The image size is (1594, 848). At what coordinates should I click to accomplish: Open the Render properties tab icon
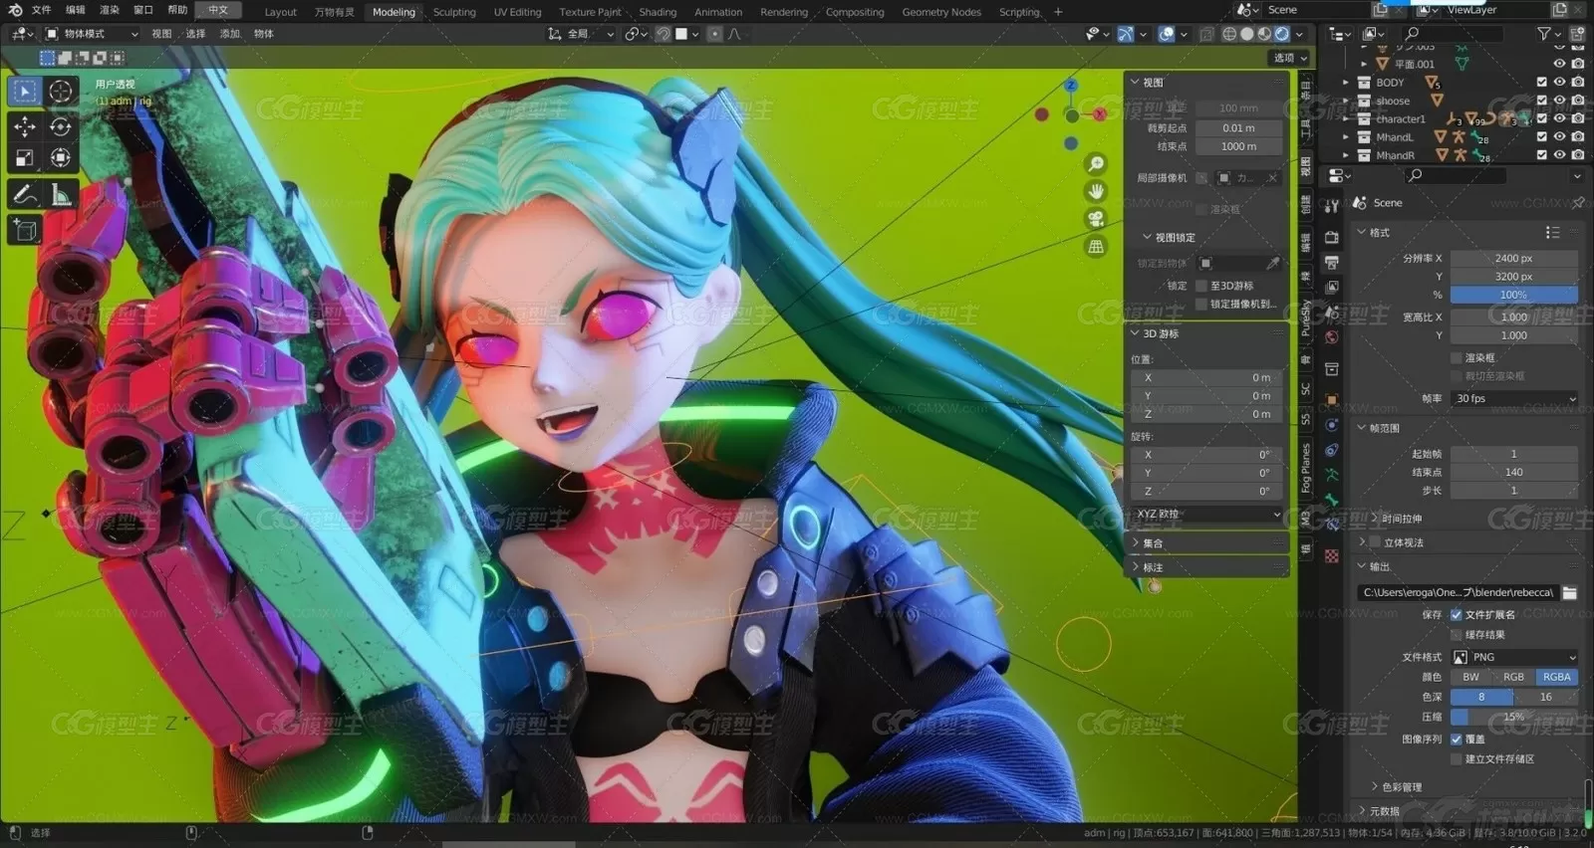point(1332,238)
